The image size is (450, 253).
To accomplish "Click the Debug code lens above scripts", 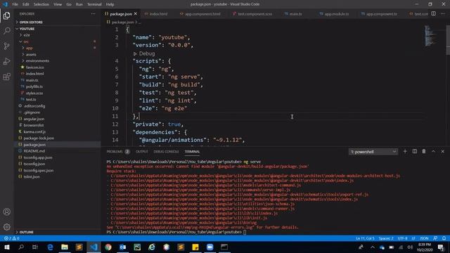I will pos(147,53).
